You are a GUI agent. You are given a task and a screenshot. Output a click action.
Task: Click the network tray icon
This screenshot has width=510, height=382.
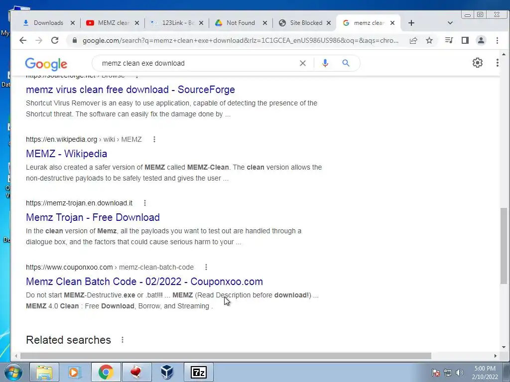[x=448, y=373]
